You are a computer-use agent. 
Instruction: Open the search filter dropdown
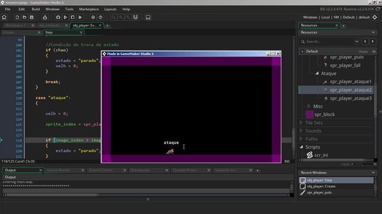coord(356,42)
